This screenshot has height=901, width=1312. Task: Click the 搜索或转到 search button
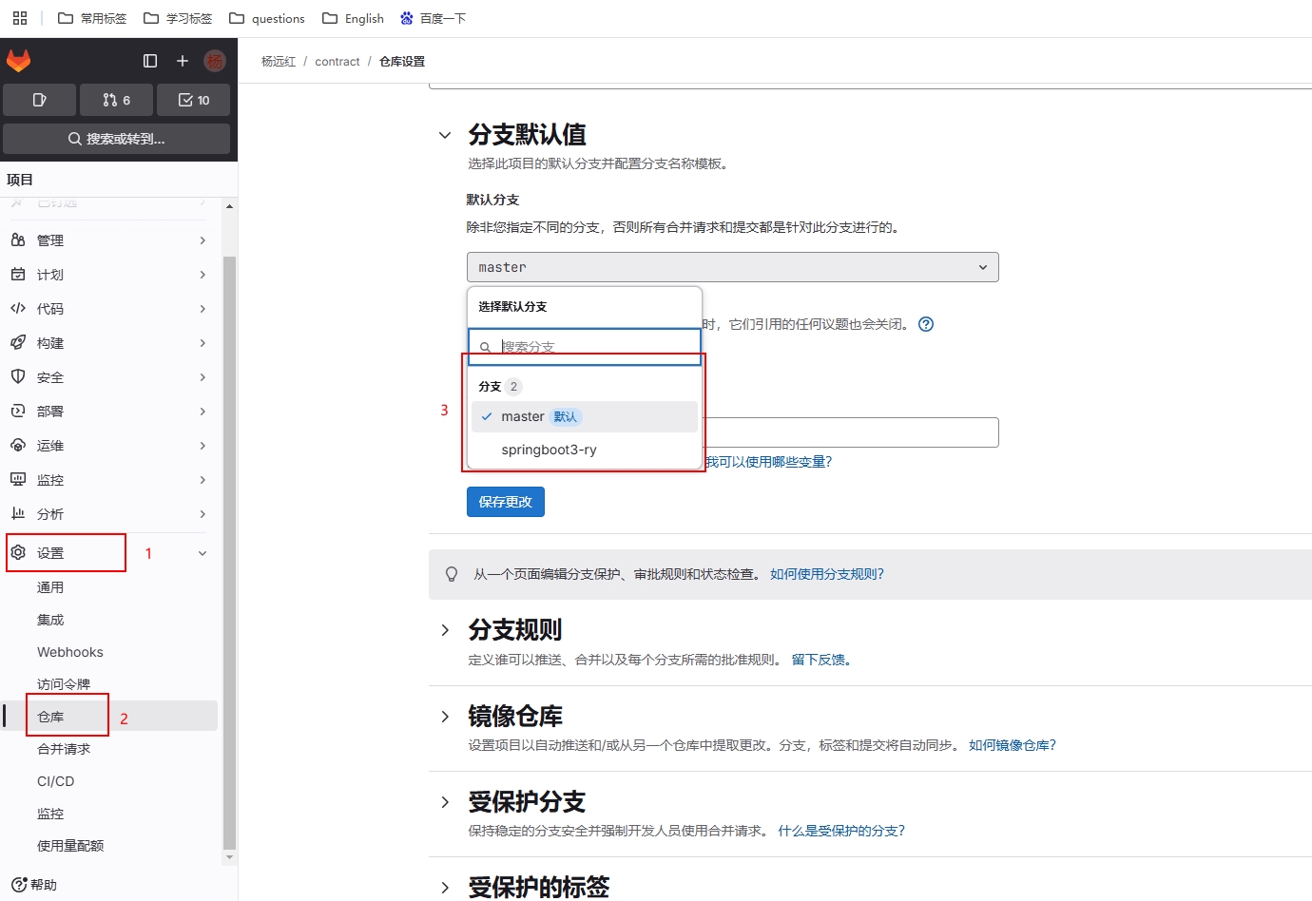116,139
